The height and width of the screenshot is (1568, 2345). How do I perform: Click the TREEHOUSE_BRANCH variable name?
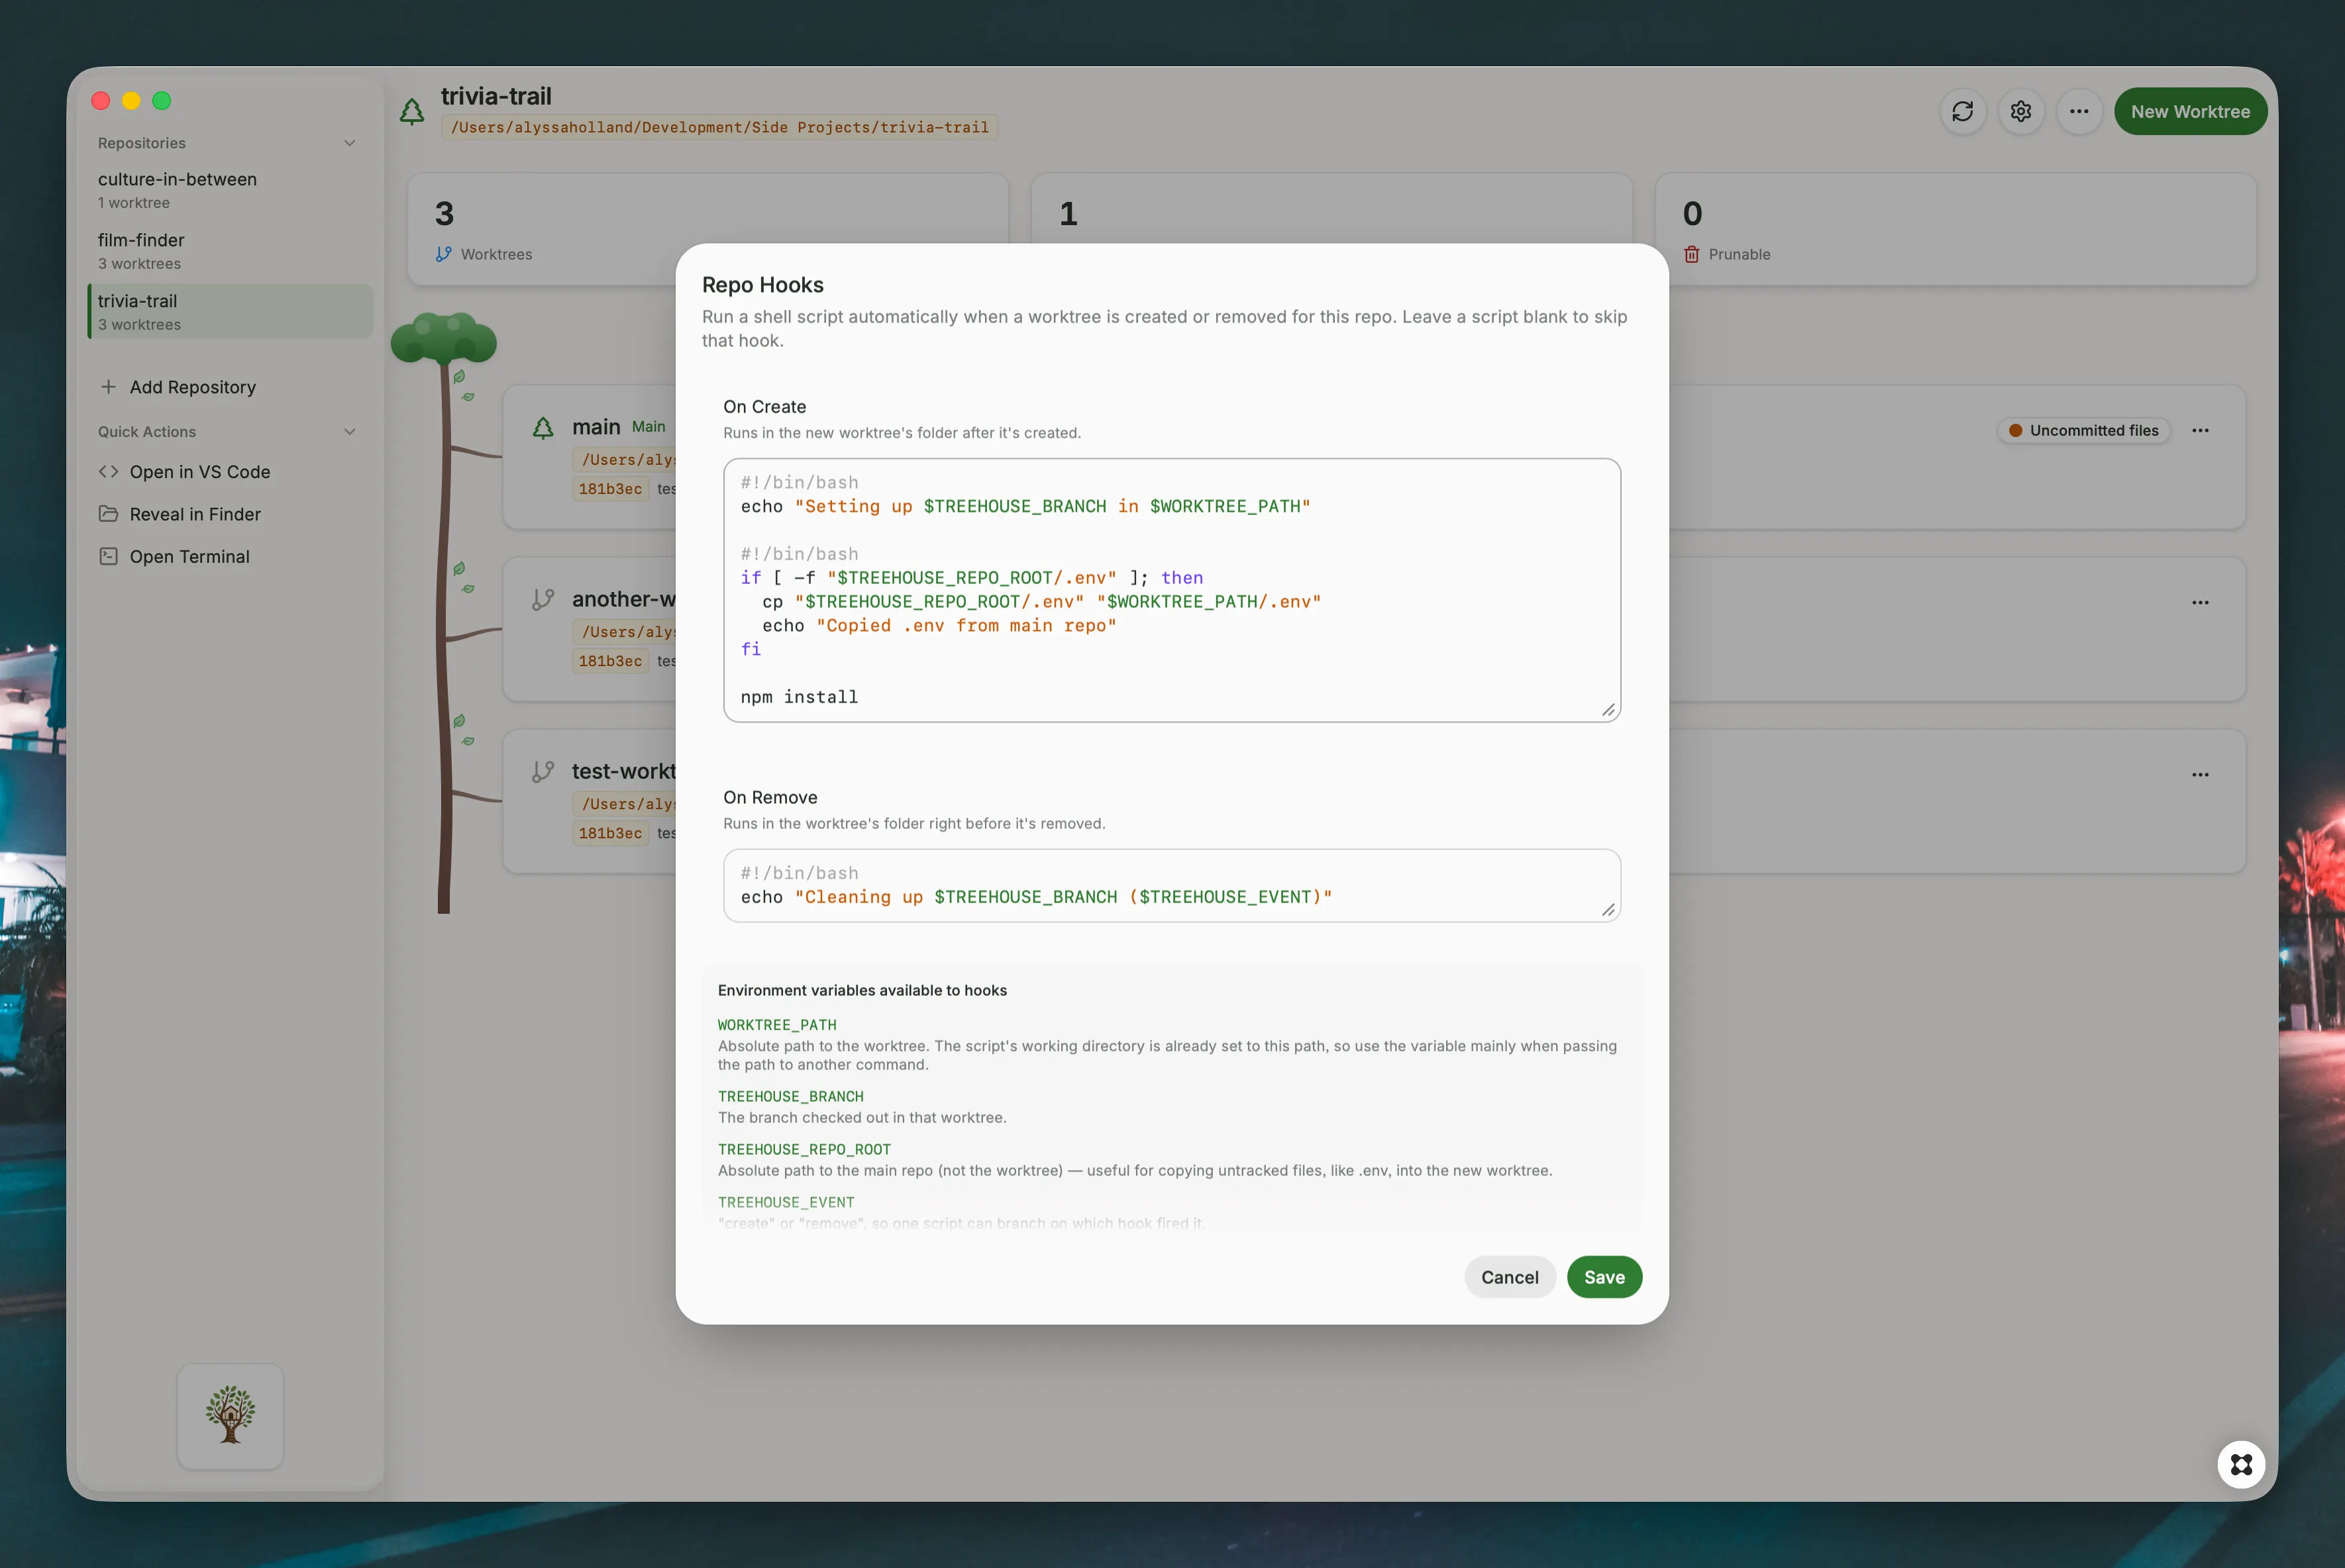point(790,1097)
